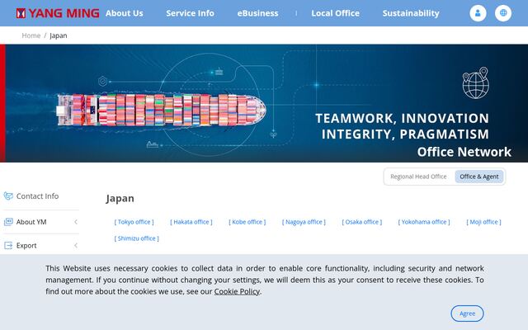
Task: Select the Office & Agent tab
Action: pyautogui.click(x=479, y=177)
